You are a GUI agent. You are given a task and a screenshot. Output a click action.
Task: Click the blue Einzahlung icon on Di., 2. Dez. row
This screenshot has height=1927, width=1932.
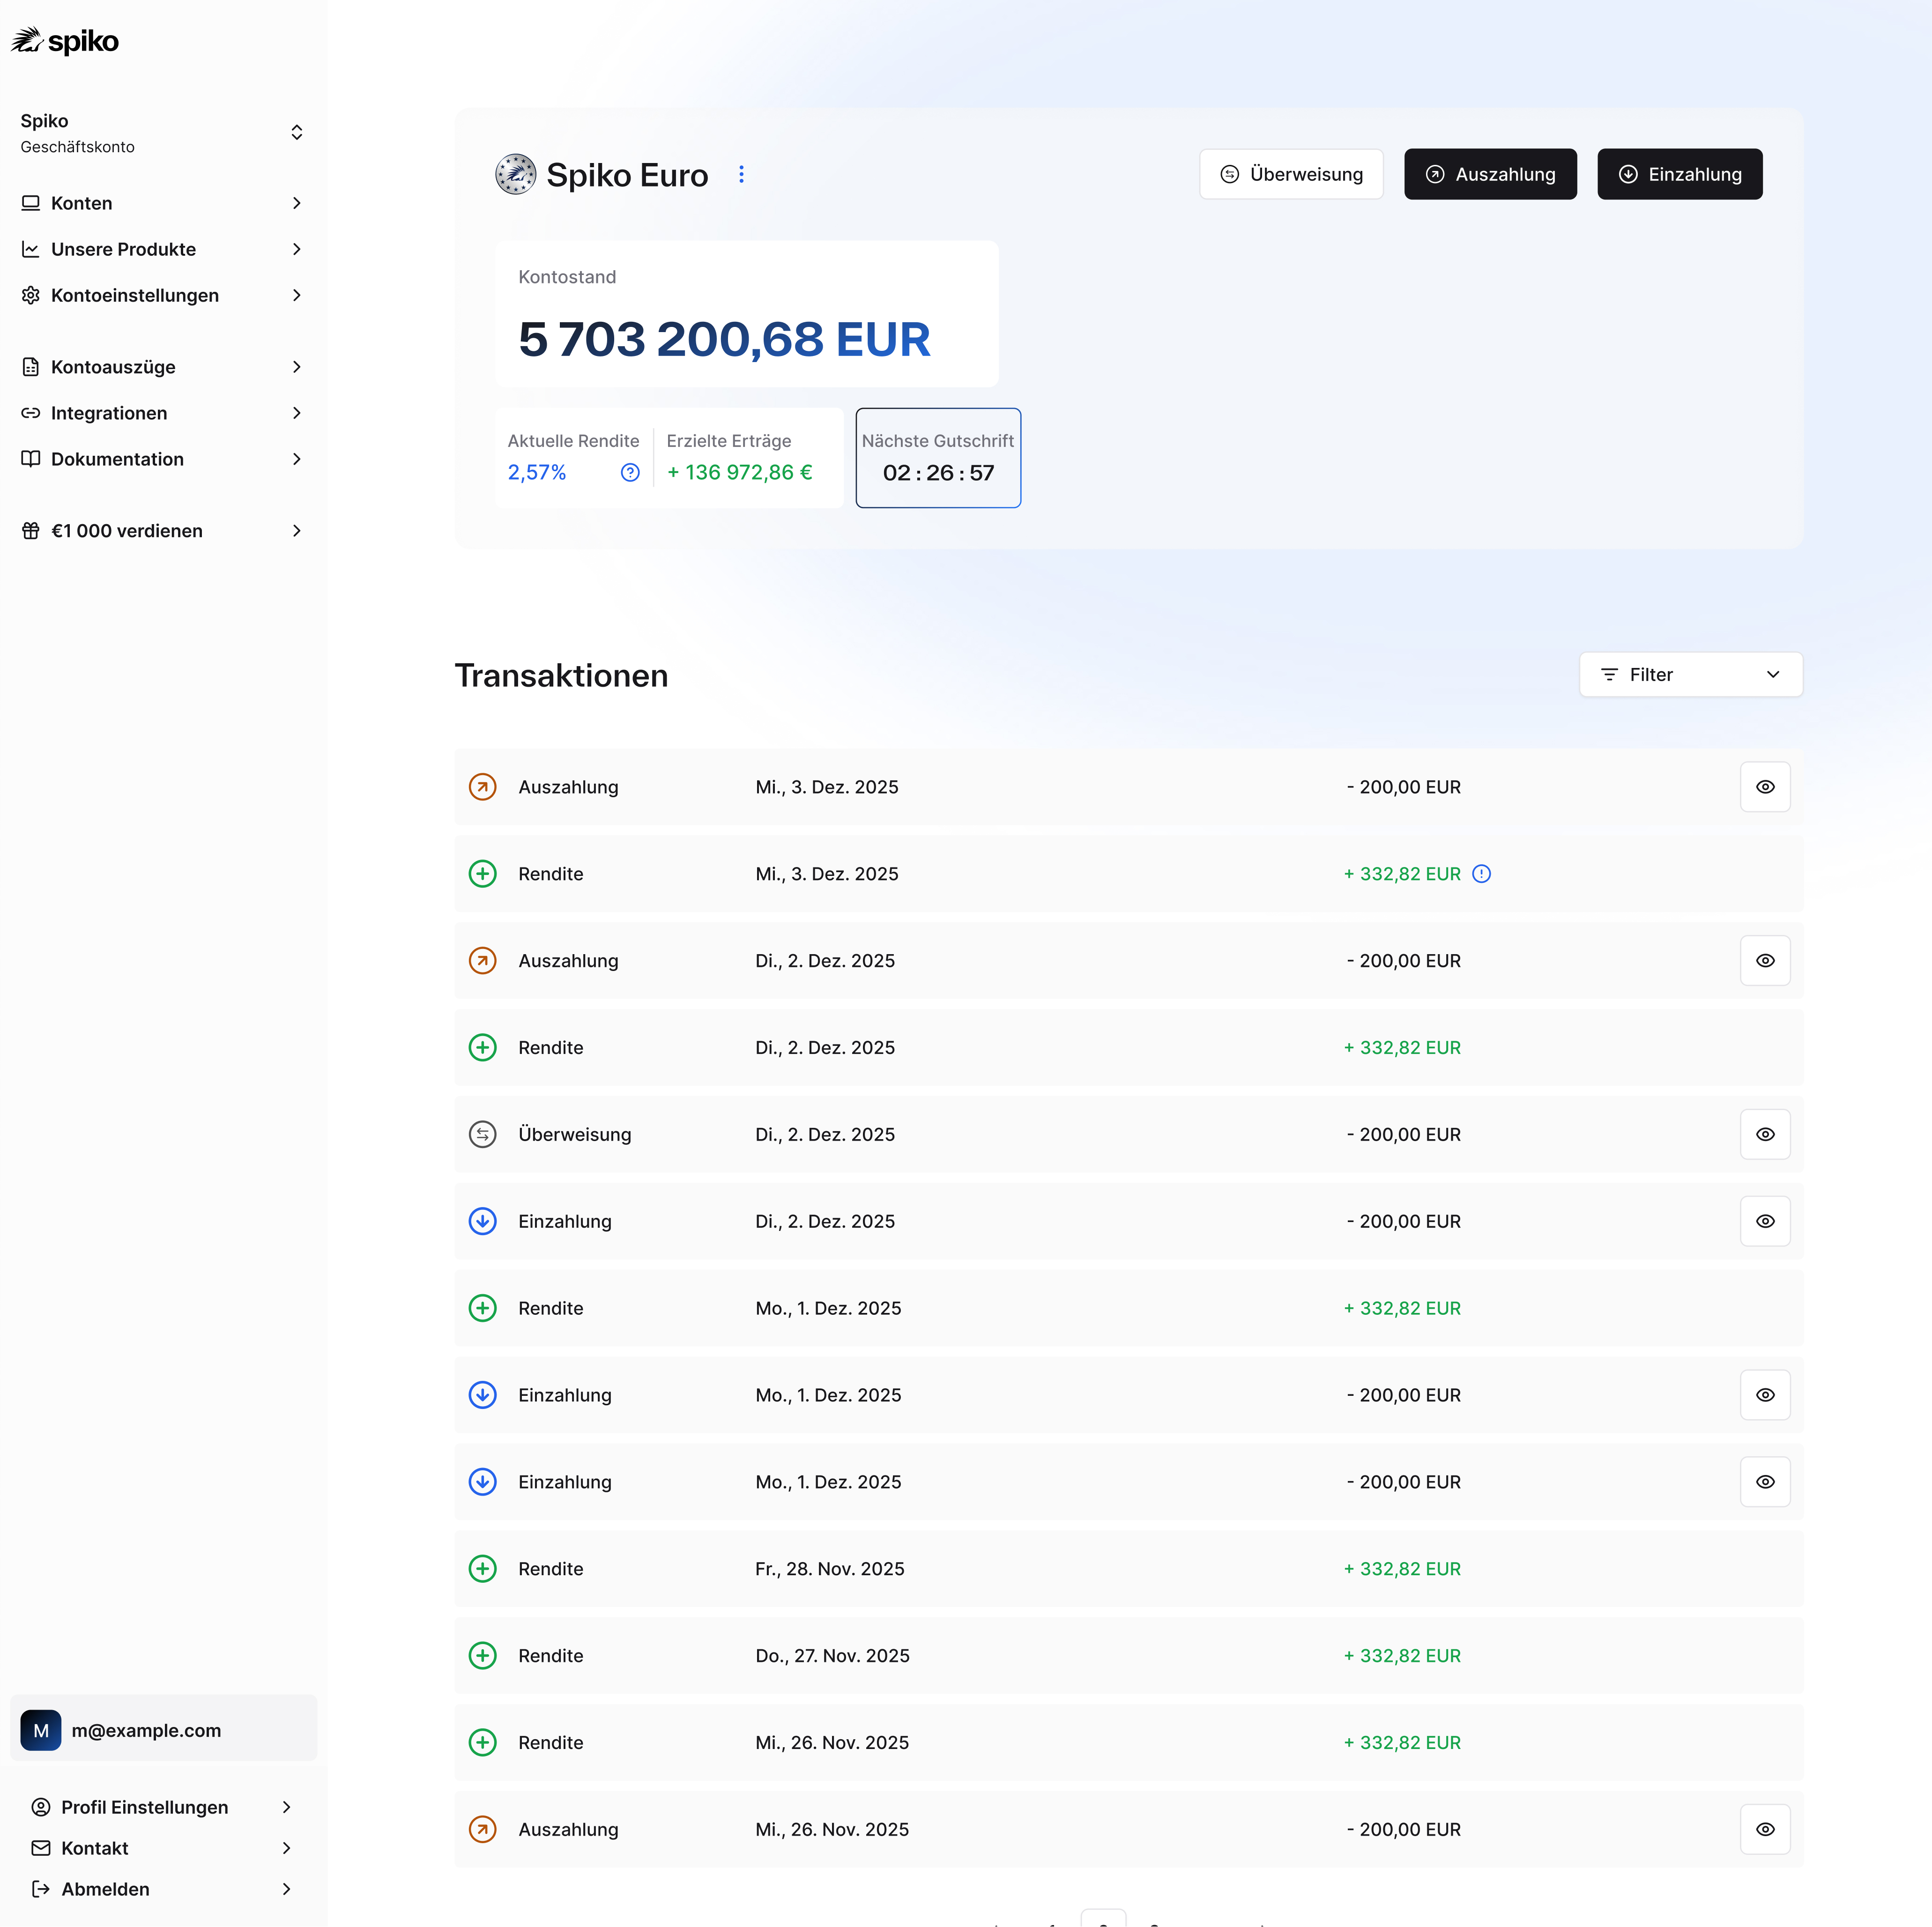(483, 1221)
